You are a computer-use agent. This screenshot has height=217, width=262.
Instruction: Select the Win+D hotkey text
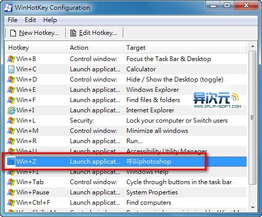click(x=27, y=80)
